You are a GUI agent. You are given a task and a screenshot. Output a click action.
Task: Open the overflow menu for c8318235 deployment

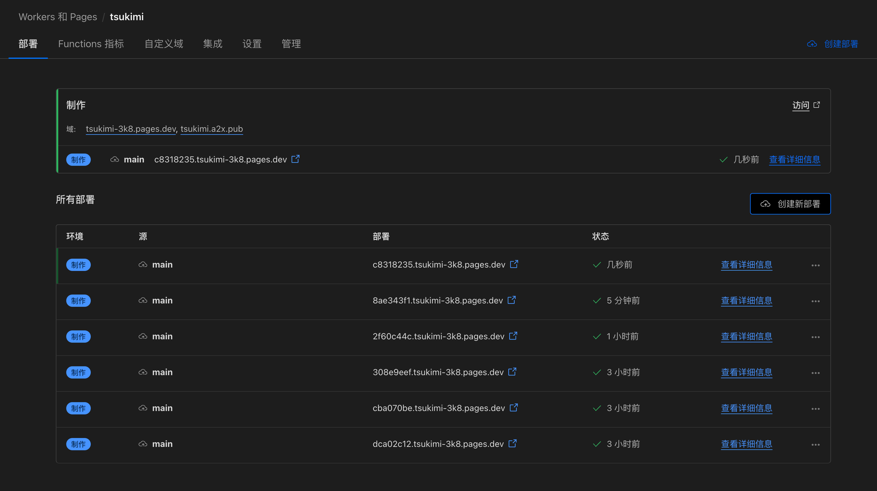tap(815, 265)
